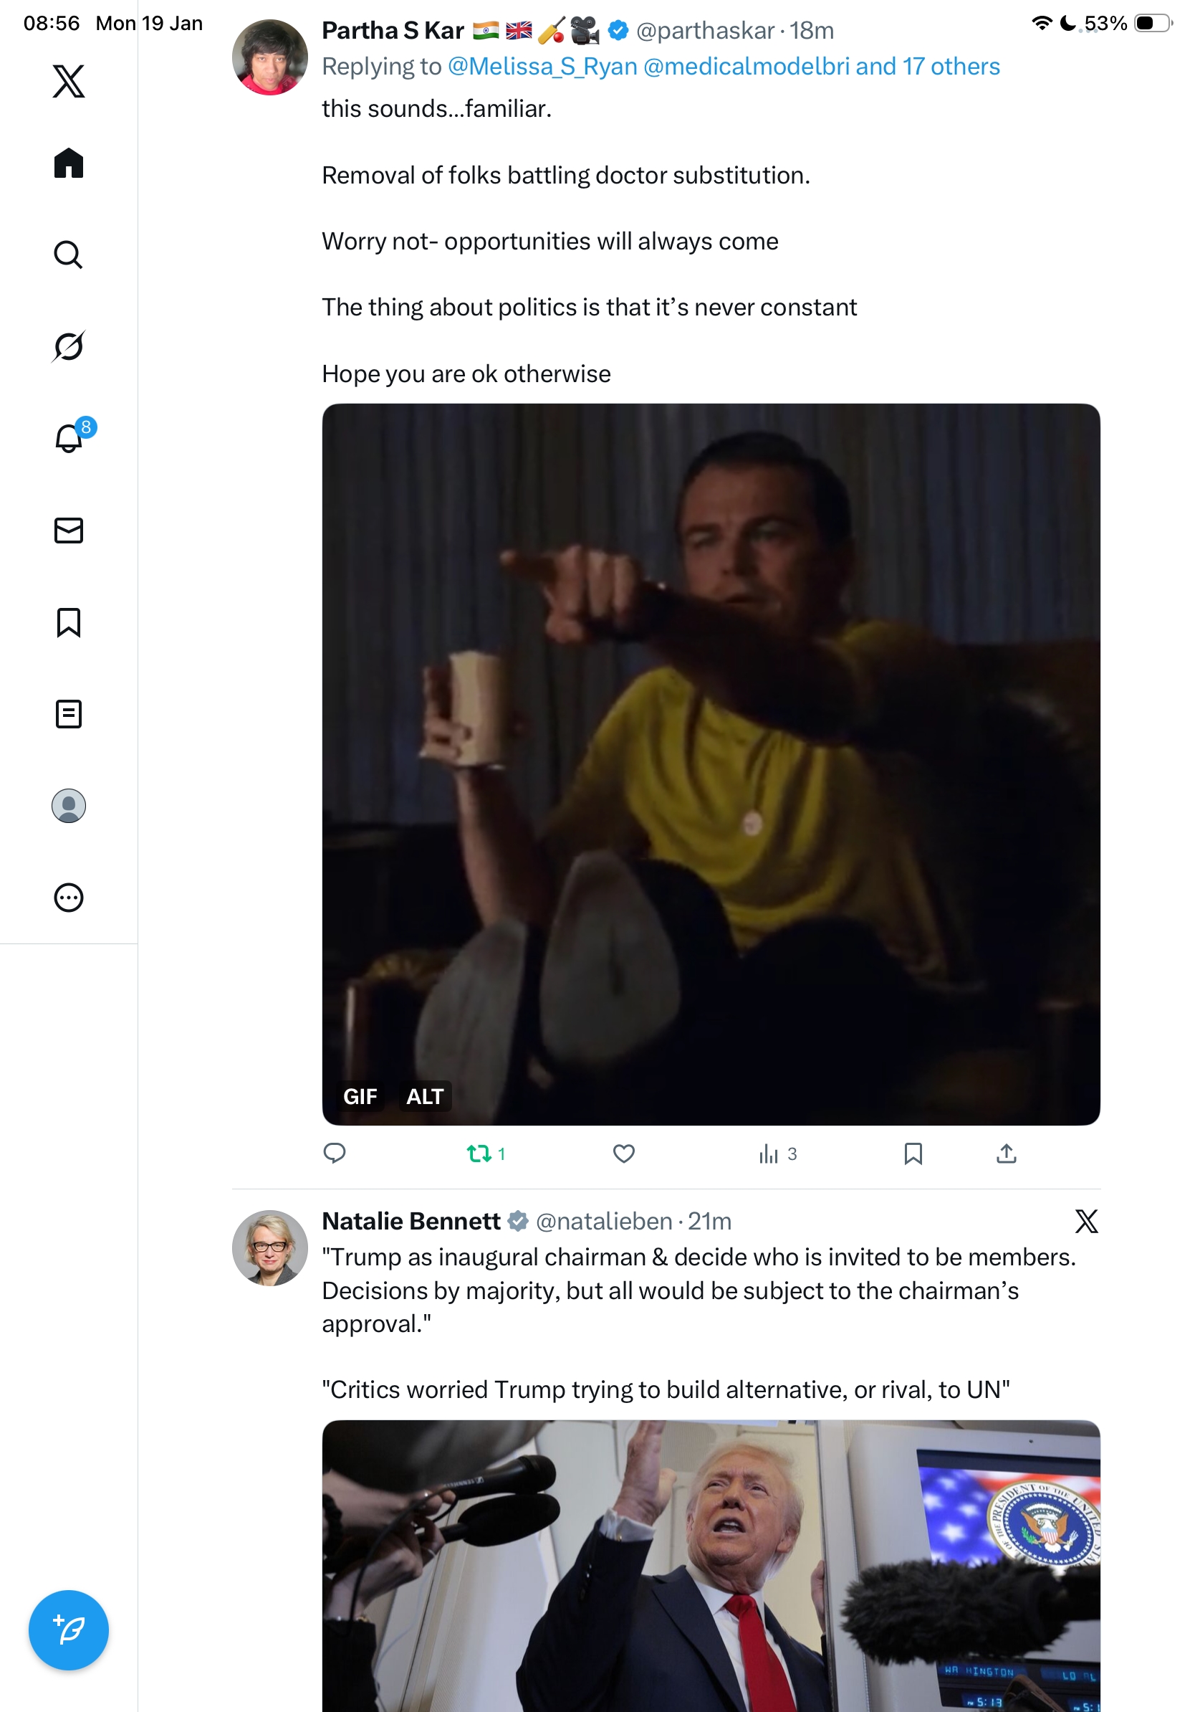
Task: Tap the X logo in sidebar
Action: coord(69,80)
